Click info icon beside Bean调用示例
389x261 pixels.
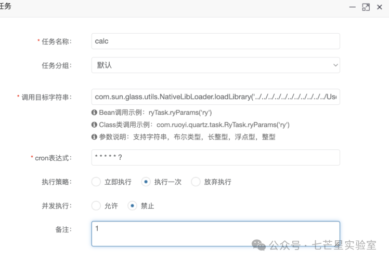pyautogui.click(x=94, y=113)
